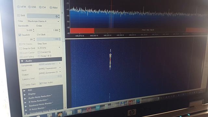Enable the Snap to Grid checkbox
208x117 pixels.
[21, 48]
